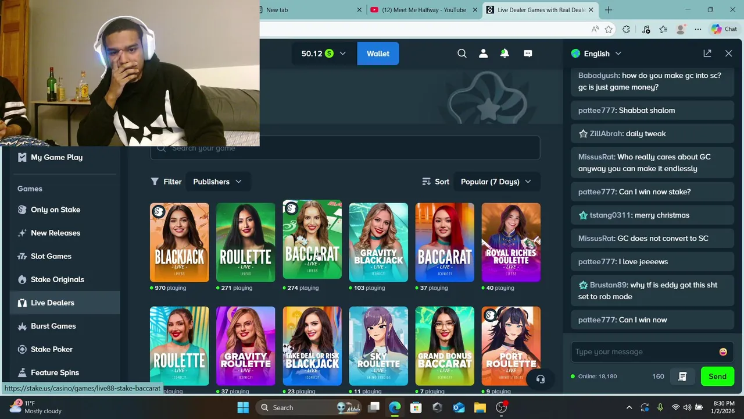
Task: Click the Only on Stake icon
Action: [x=22, y=210]
